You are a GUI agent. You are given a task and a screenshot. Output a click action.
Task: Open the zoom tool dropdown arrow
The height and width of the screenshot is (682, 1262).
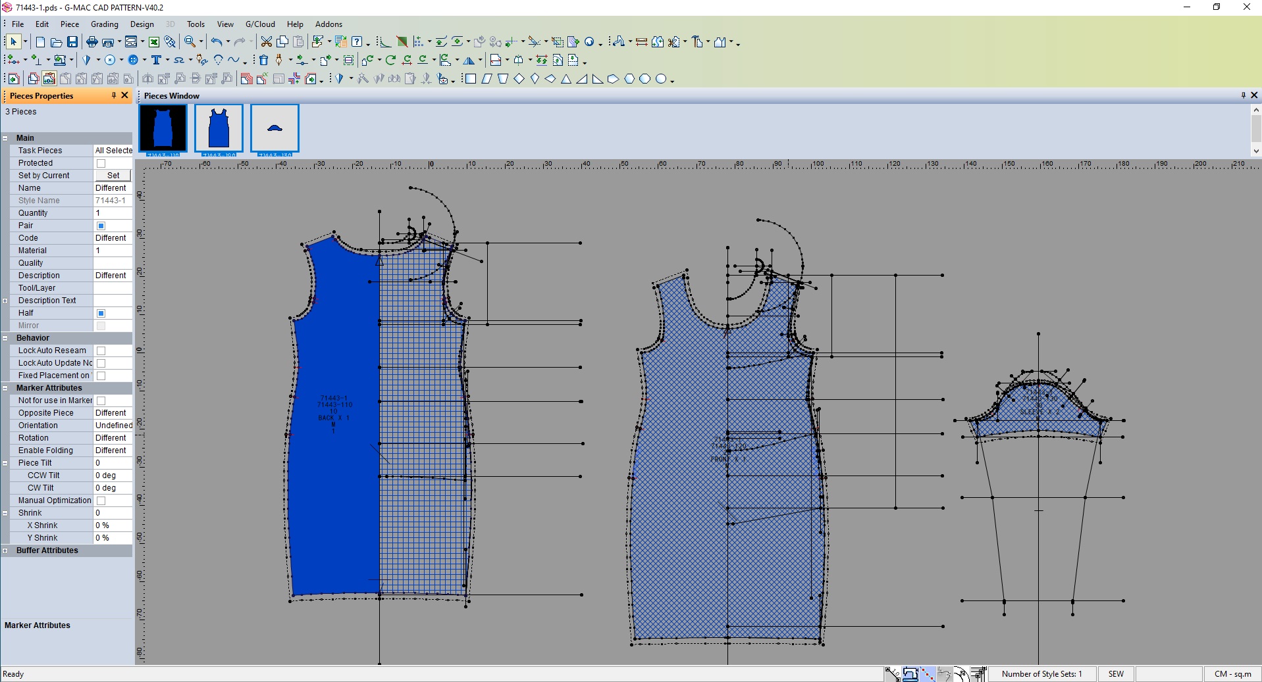[201, 43]
